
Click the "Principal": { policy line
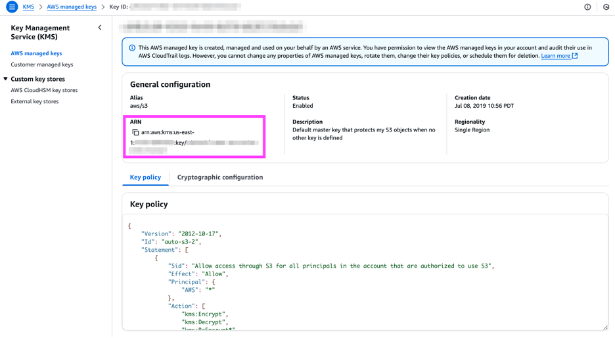click(x=191, y=282)
